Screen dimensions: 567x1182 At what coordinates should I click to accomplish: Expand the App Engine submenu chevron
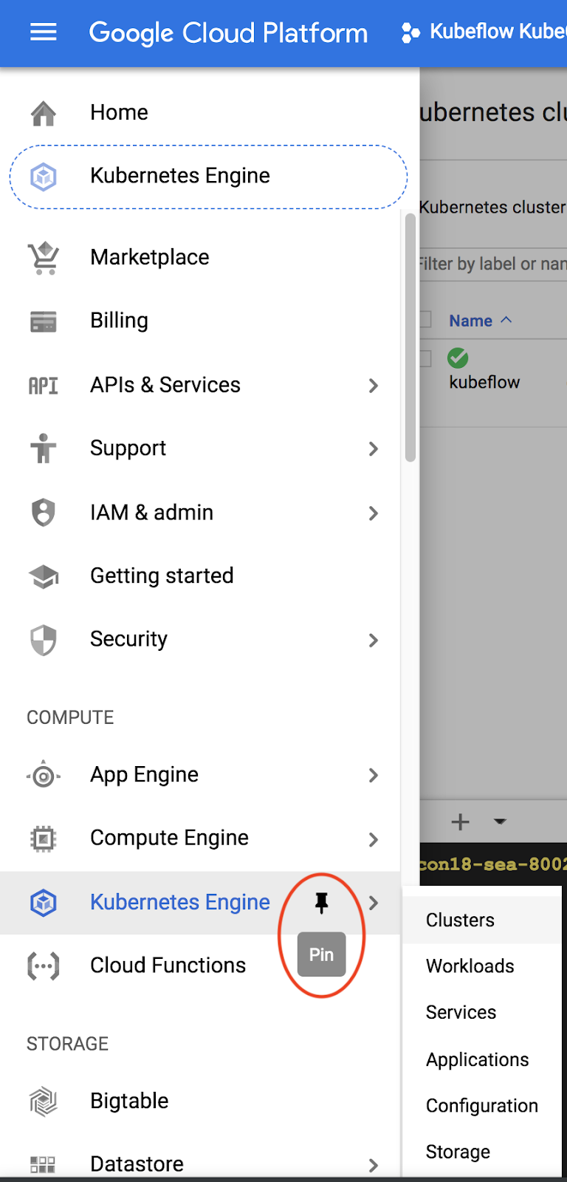(374, 775)
